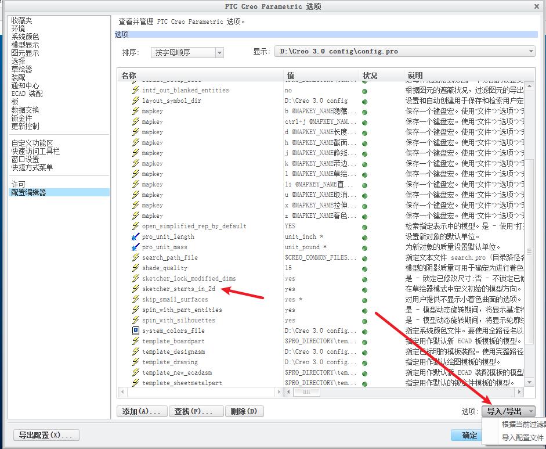Select the mapkey row with value 'ctrl-j @MAPKEY_NAM...'

click(x=320, y=121)
